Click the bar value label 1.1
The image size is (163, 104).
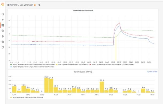152,91
